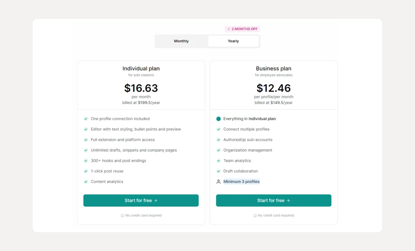Click check icon beside Editor with text styling
This screenshot has width=415, height=251.
point(86,129)
